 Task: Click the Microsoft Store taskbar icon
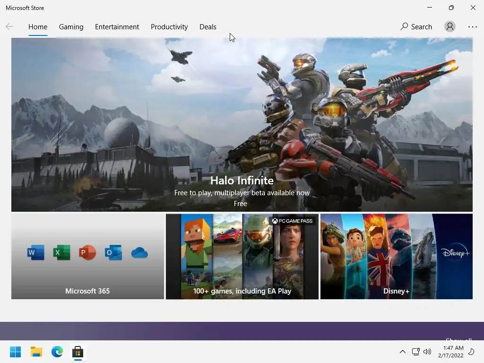[78, 352]
